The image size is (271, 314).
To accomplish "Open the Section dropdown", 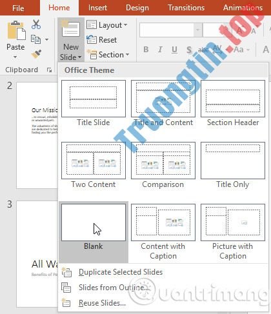I will 108,55.
